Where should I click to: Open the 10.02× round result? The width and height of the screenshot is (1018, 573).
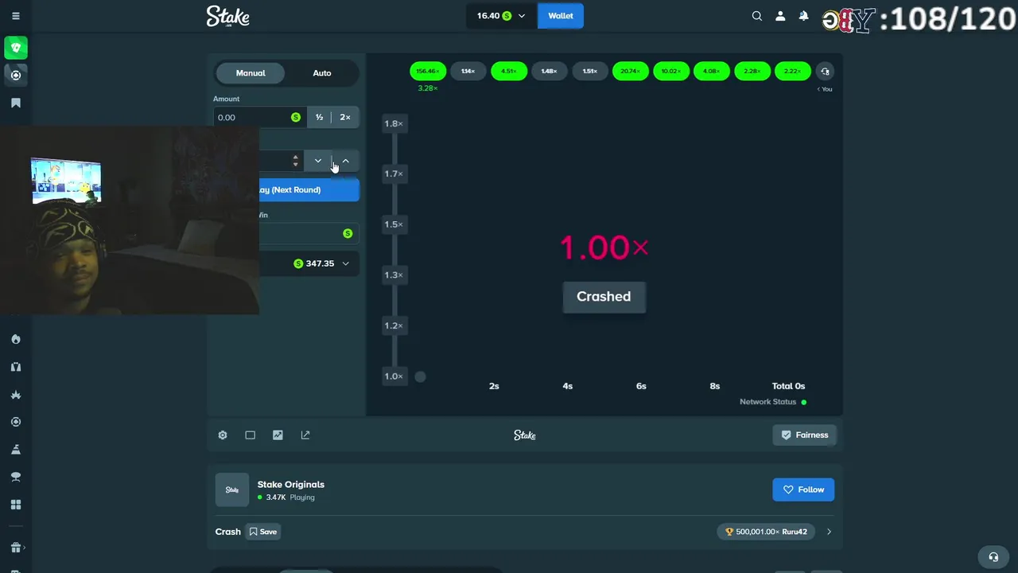click(x=671, y=72)
